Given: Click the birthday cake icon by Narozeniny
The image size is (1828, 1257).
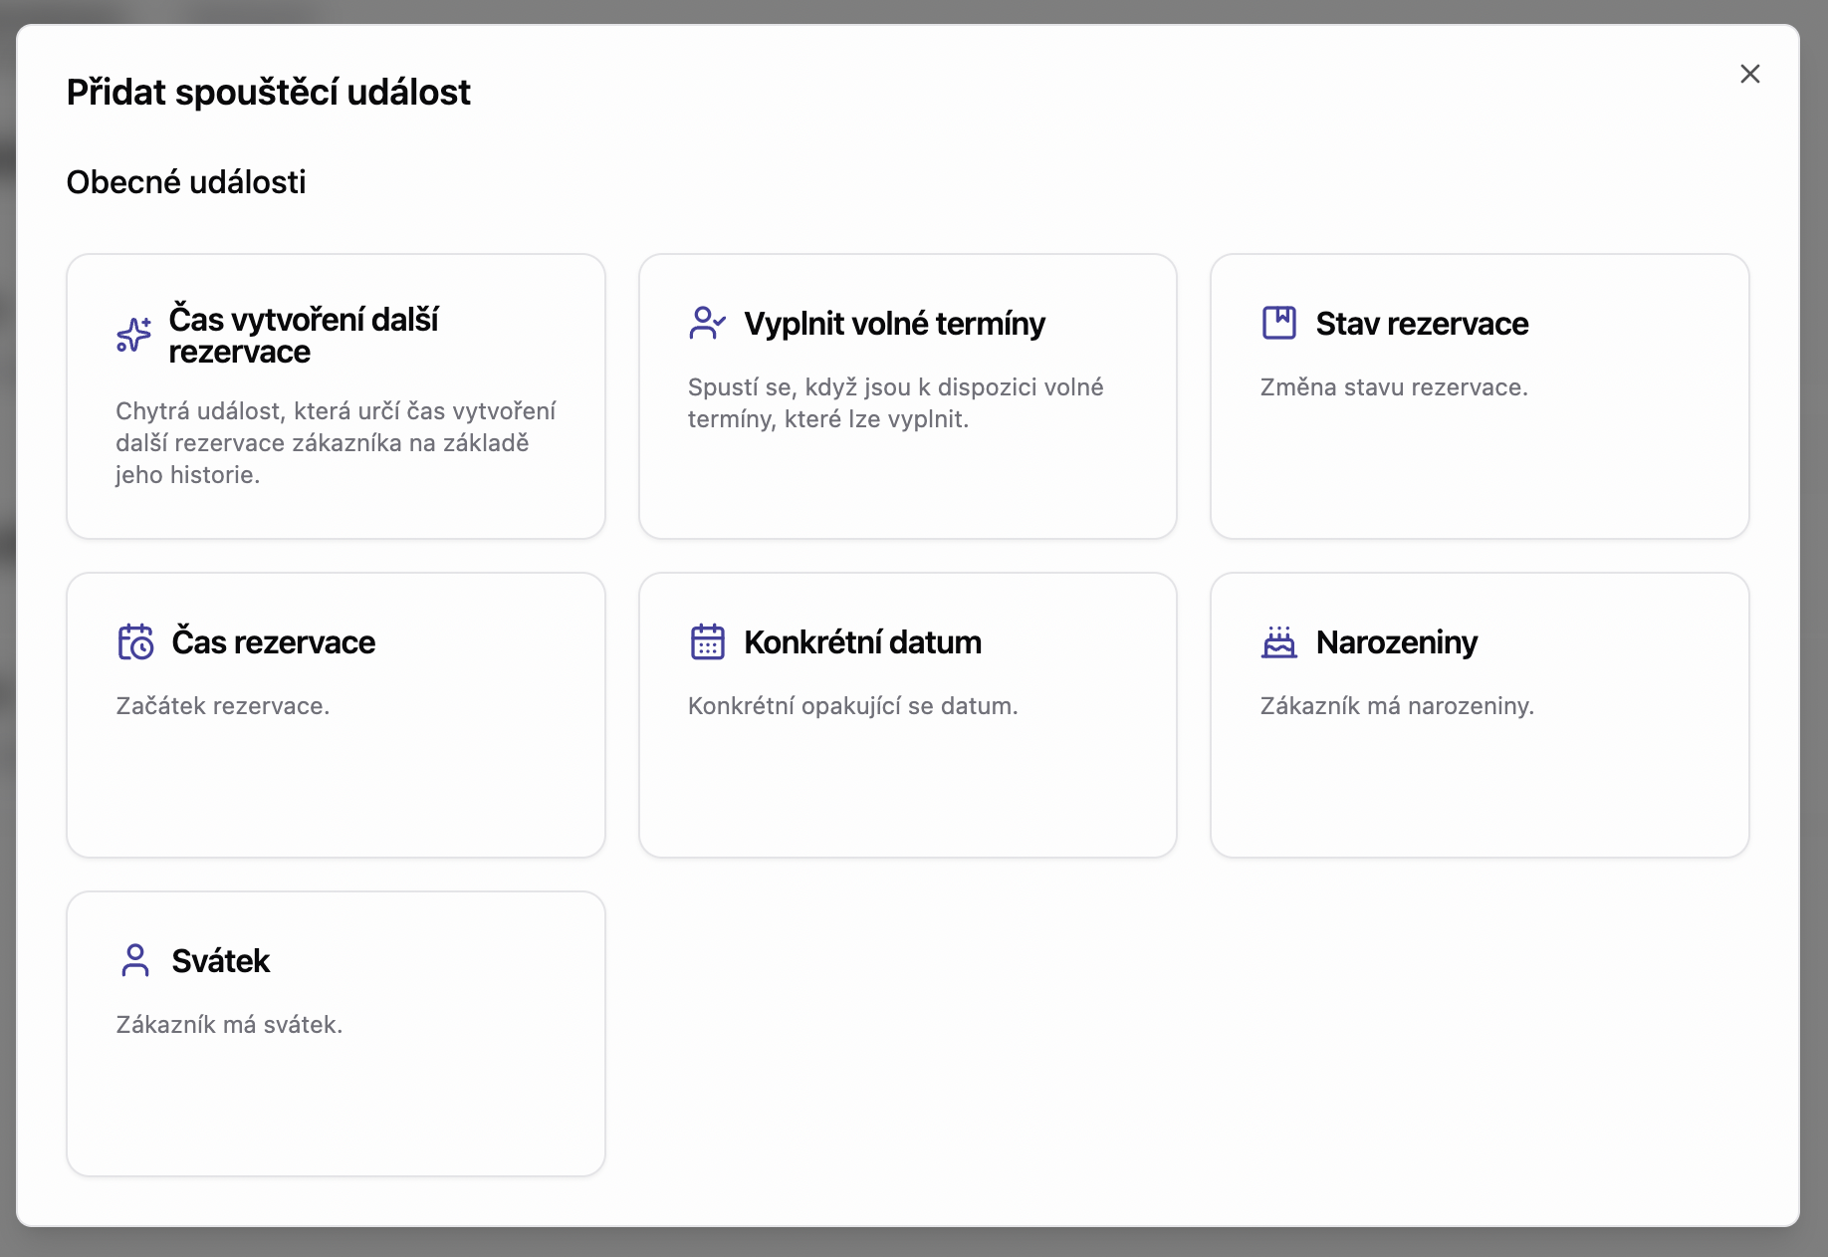Looking at the screenshot, I should click(1278, 641).
